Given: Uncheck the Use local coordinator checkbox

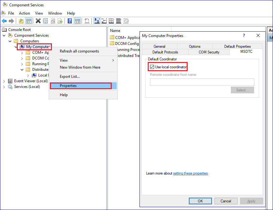Looking at the screenshot, I should pyautogui.click(x=151, y=67).
